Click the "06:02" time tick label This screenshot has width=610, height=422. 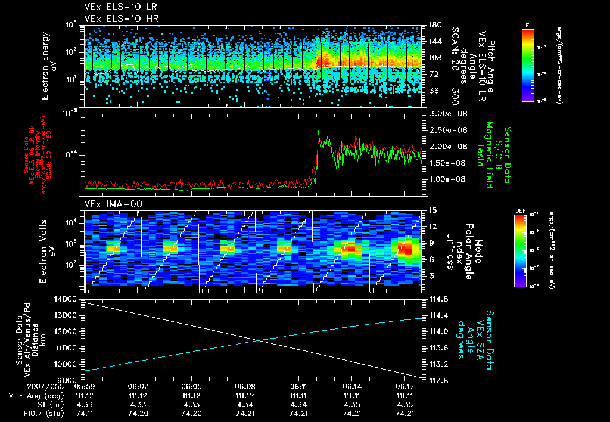[x=138, y=387]
